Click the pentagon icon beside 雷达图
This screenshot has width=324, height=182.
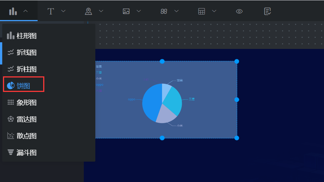10,119
